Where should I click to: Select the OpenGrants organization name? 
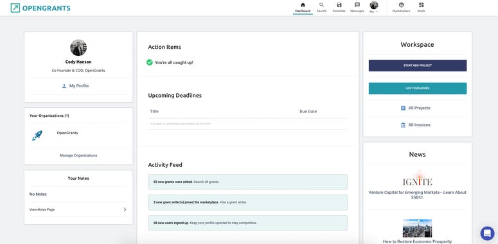67,133
